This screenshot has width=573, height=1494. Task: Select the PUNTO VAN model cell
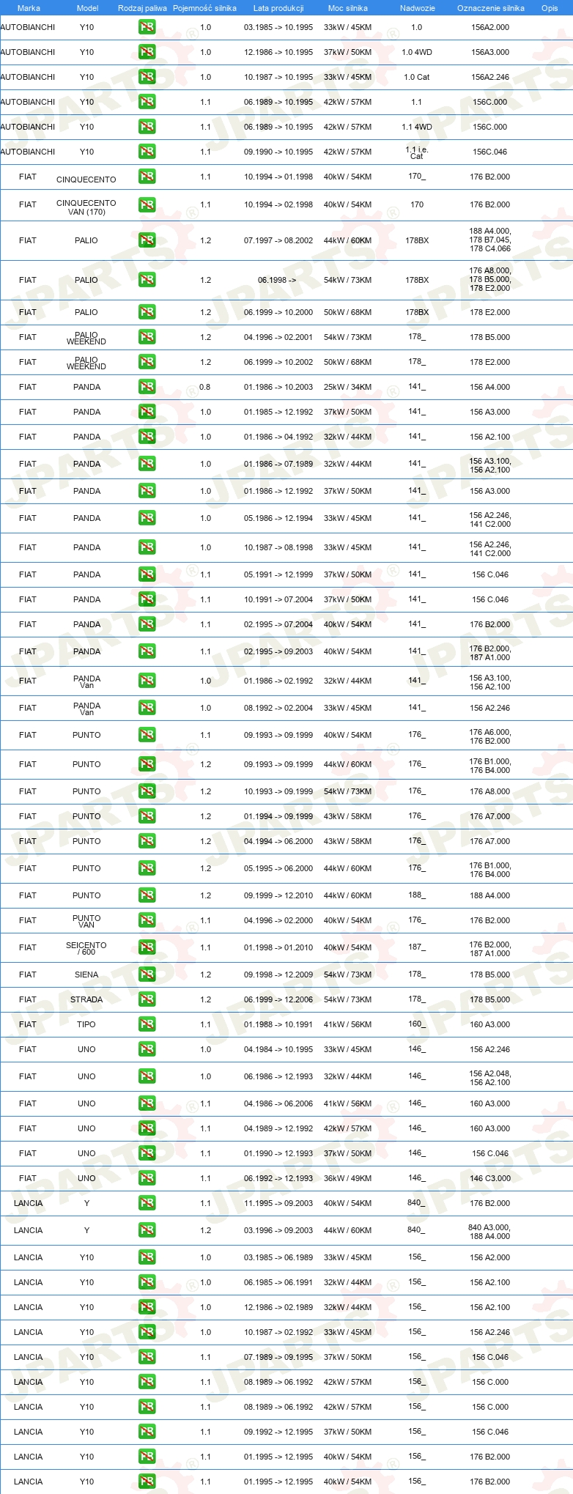pos(86,921)
